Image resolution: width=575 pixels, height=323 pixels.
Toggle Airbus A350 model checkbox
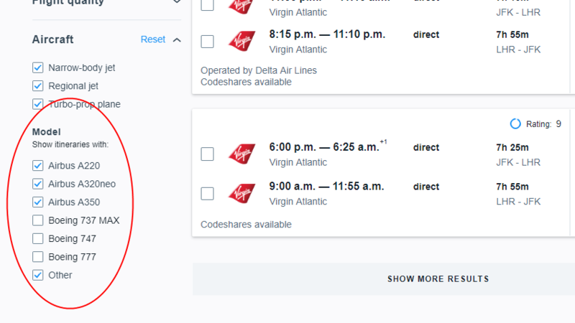(x=38, y=202)
